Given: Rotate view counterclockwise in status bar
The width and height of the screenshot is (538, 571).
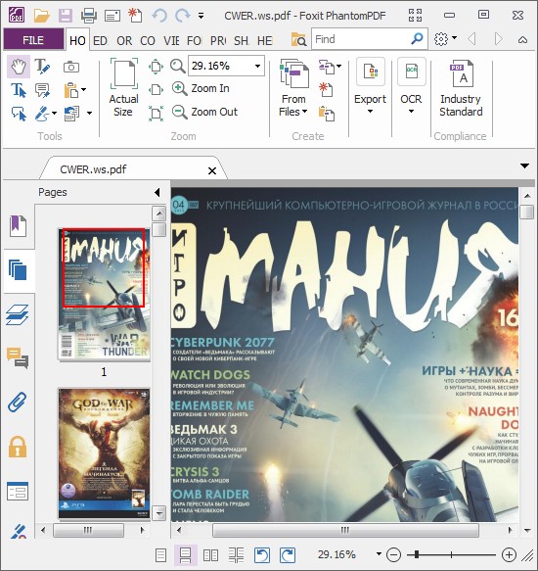Looking at the screenshot, I should (261, 555).
